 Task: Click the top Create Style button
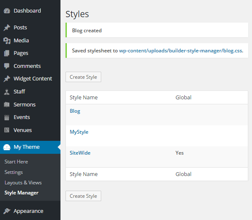(x=83, y=77)
